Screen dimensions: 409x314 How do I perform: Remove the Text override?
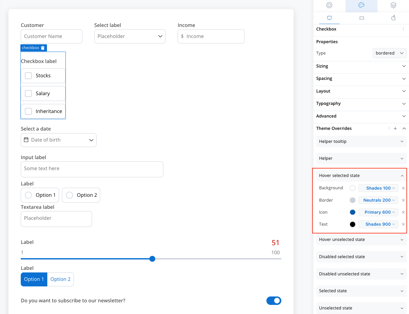[403, 224]
